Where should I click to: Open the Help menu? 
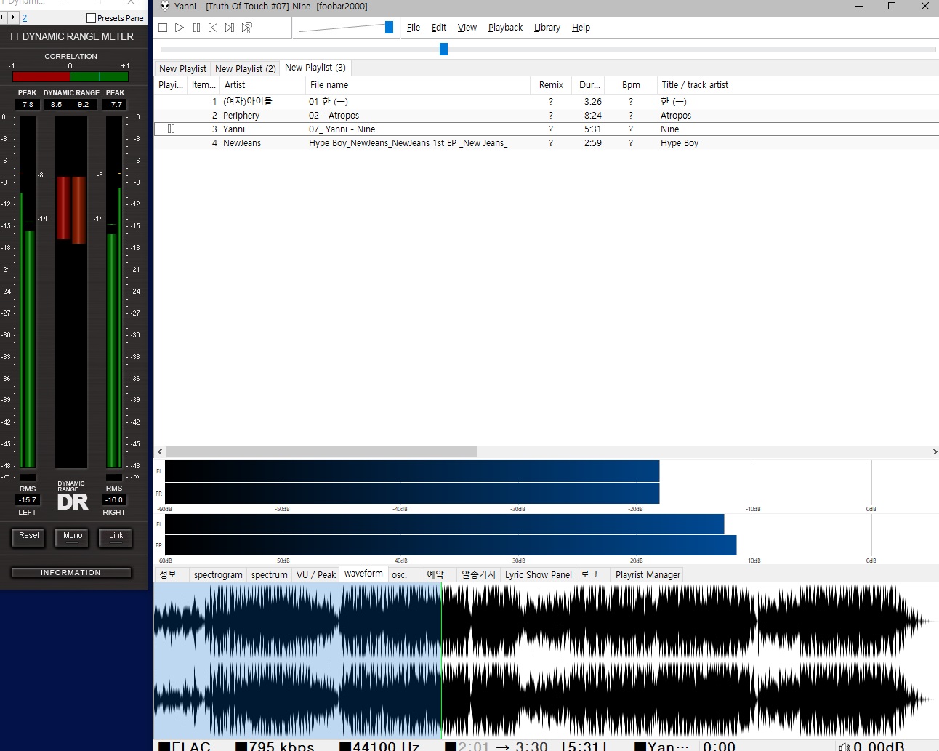[581, 28]
